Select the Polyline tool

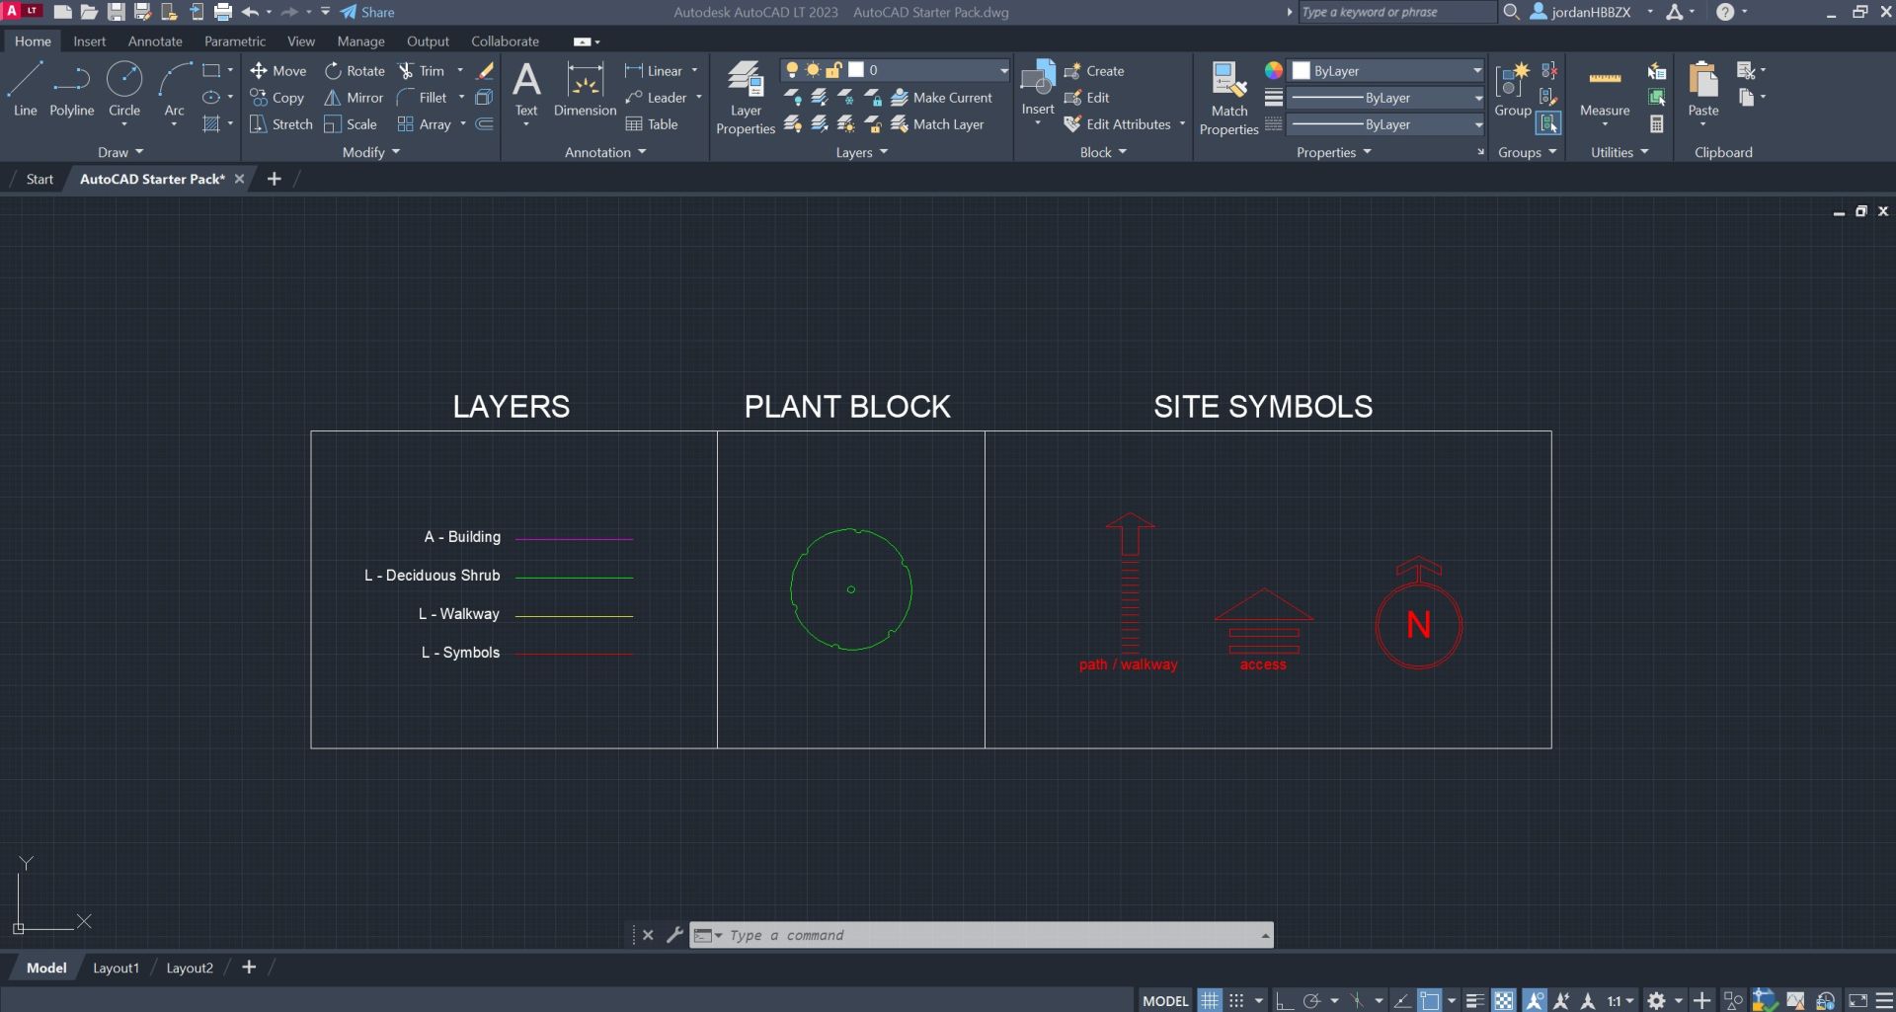tap(71, 89)
